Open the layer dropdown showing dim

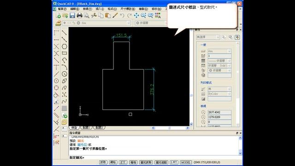96,23
